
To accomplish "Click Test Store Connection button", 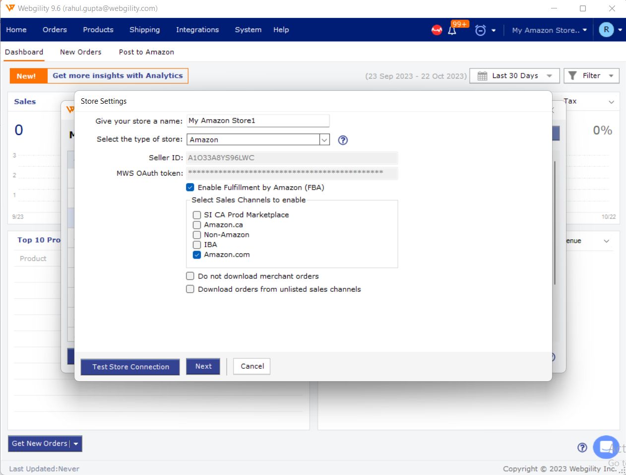I will click(130, 367).
